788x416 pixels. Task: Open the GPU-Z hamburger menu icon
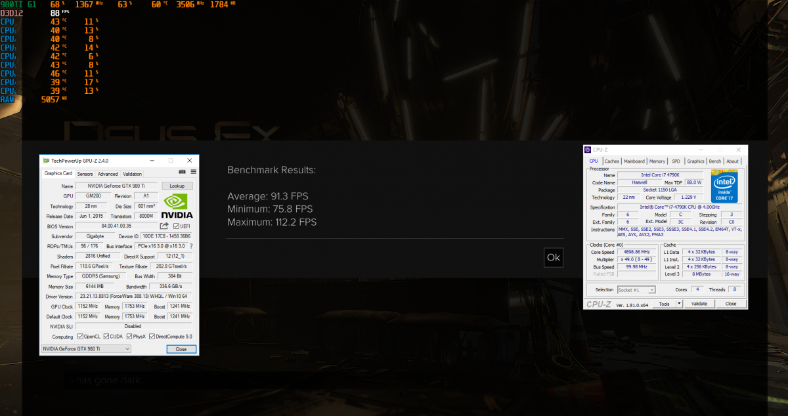(193, 171)
